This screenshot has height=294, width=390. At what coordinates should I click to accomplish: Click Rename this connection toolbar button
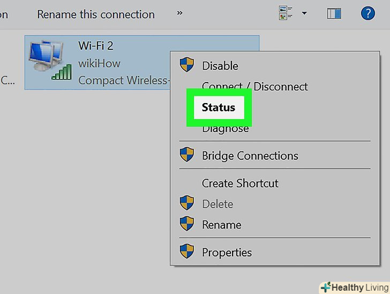(96, 14)
